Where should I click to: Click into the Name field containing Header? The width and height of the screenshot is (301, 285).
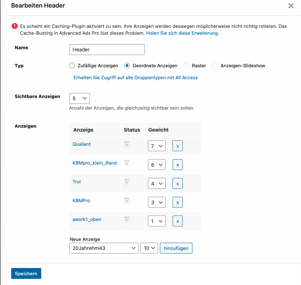click(x=107, y=50)
